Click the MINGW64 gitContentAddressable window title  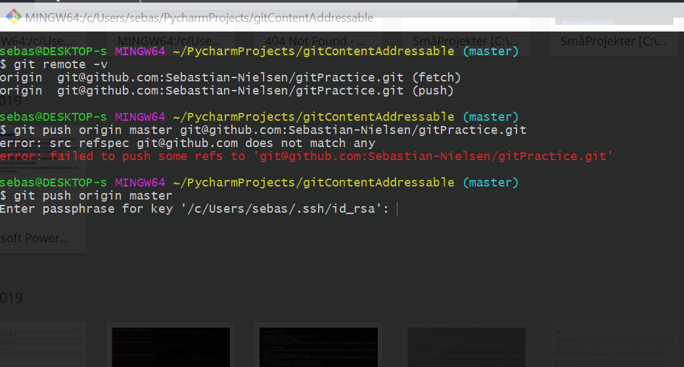(199, 18)
